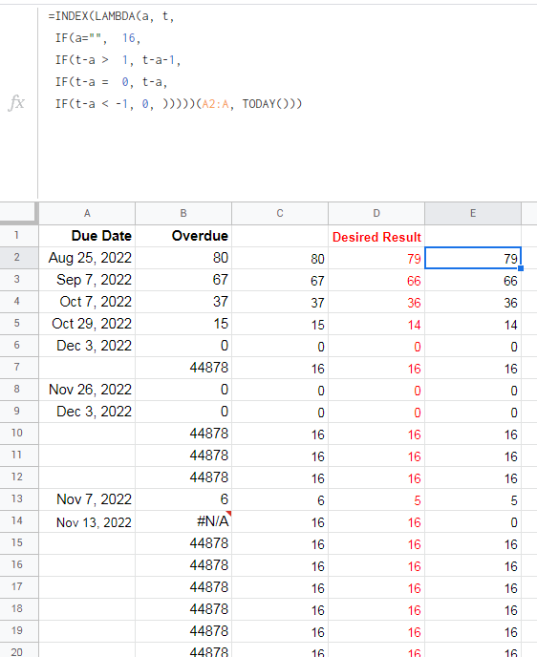Image resolution: width=537 pixels, height=657 pixels.
Task: Select column D header
Action: pyautogui.click(x=376, y=213)
